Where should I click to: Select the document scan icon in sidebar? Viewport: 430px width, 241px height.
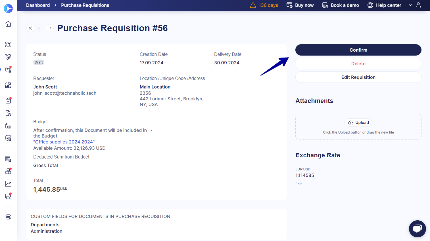tap(8, 45)
